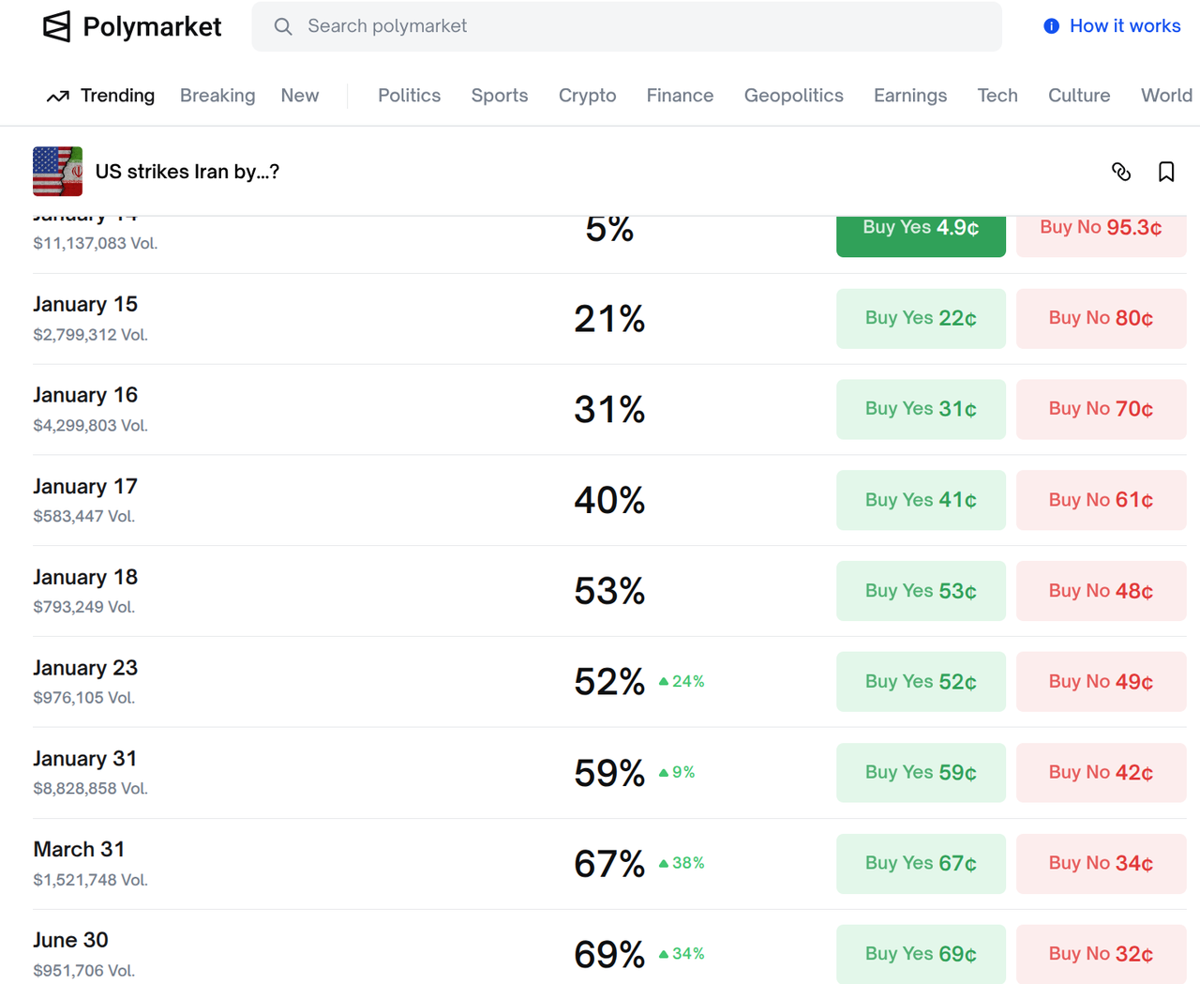
Task: Buy No 32¢ for June 30
Action: 1101,954
